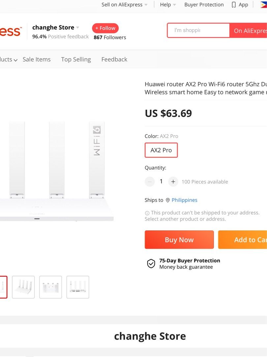267x357 pixels.
Task: Select the AX2 Pro color option
Action: pyautogui.click(x=161, y=150)
